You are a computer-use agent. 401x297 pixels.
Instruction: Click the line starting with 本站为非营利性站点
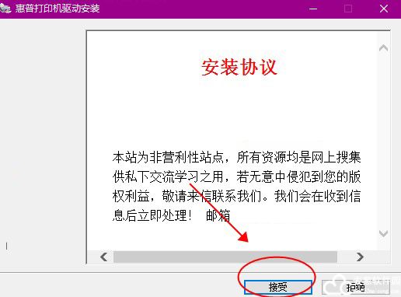click(x=236, y=157)
